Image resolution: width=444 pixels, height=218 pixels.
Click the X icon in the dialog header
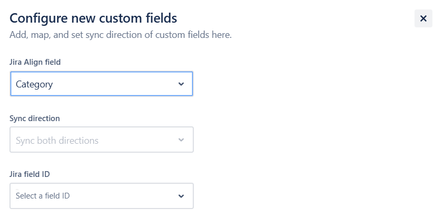click(423, 18)
